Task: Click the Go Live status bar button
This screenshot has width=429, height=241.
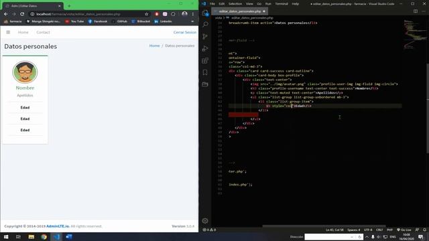Action: click(404, 230)
